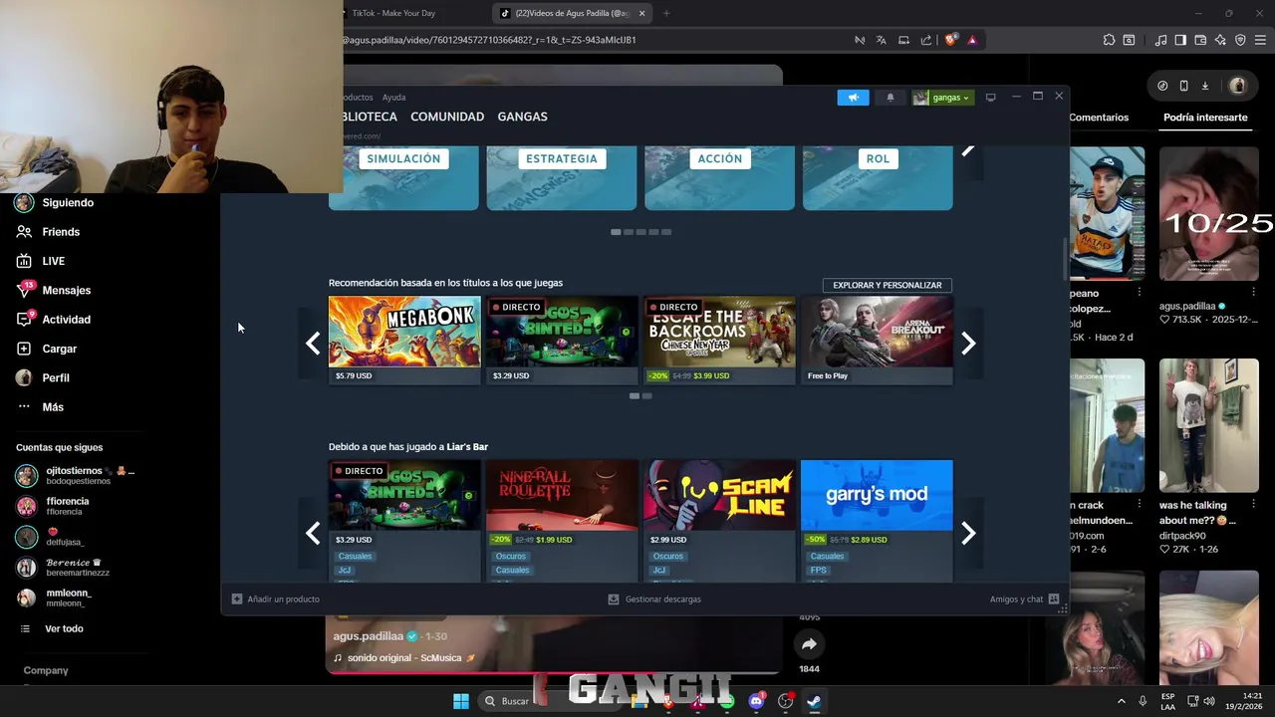Click the EXPLORAR Y PERSONALIZAR button
Image resolution: width=1275 pixels, height=717 pixels.
[888, 285]
